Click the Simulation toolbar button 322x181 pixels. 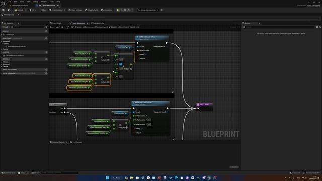click(107, 10)
